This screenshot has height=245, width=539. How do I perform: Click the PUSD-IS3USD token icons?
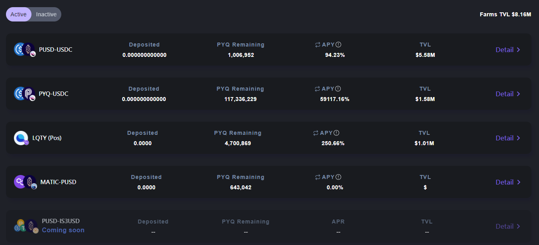[x=26, y=226]
